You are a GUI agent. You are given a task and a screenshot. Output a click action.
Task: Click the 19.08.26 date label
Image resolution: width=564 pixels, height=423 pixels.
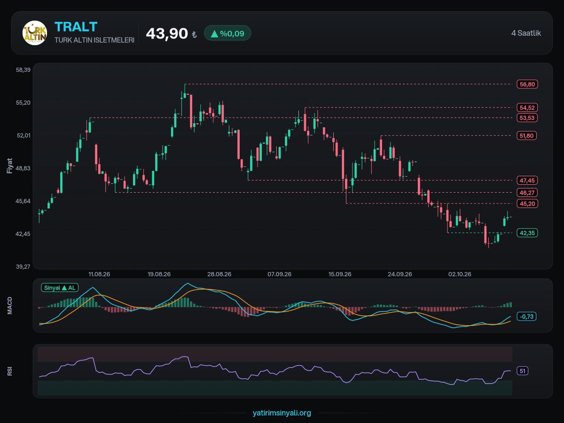(x=159, y=274)
